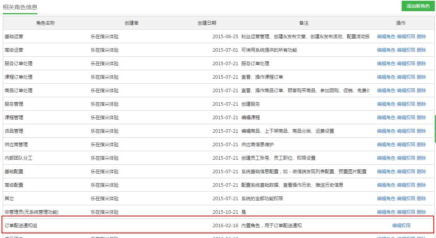Delete the 供应商管理 role

pyautogui.click(x=421, y=145)
